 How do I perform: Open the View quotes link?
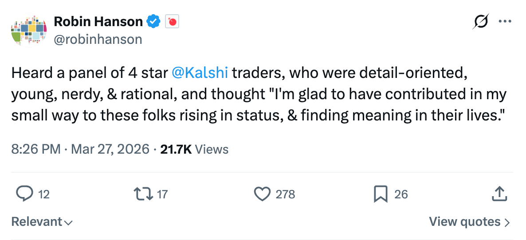(465, 221)
